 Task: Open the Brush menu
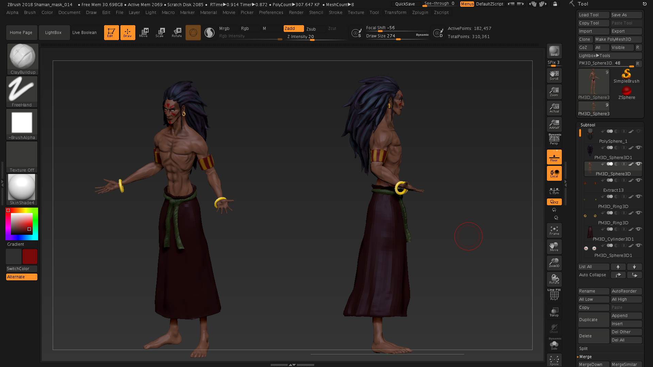(30, 13)
